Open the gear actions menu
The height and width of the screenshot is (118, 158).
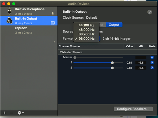[x=21, y=113]
